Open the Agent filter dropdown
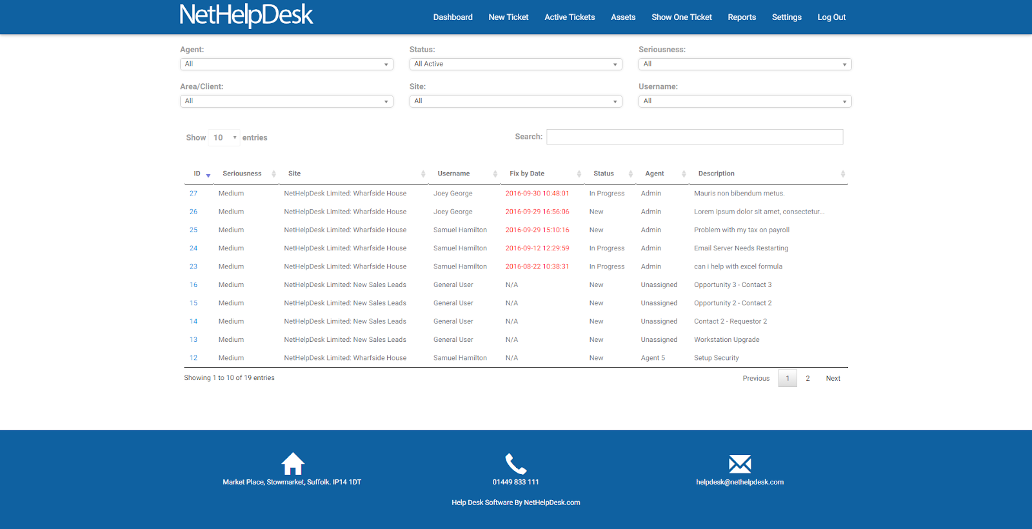 click(x=286, y=64)
